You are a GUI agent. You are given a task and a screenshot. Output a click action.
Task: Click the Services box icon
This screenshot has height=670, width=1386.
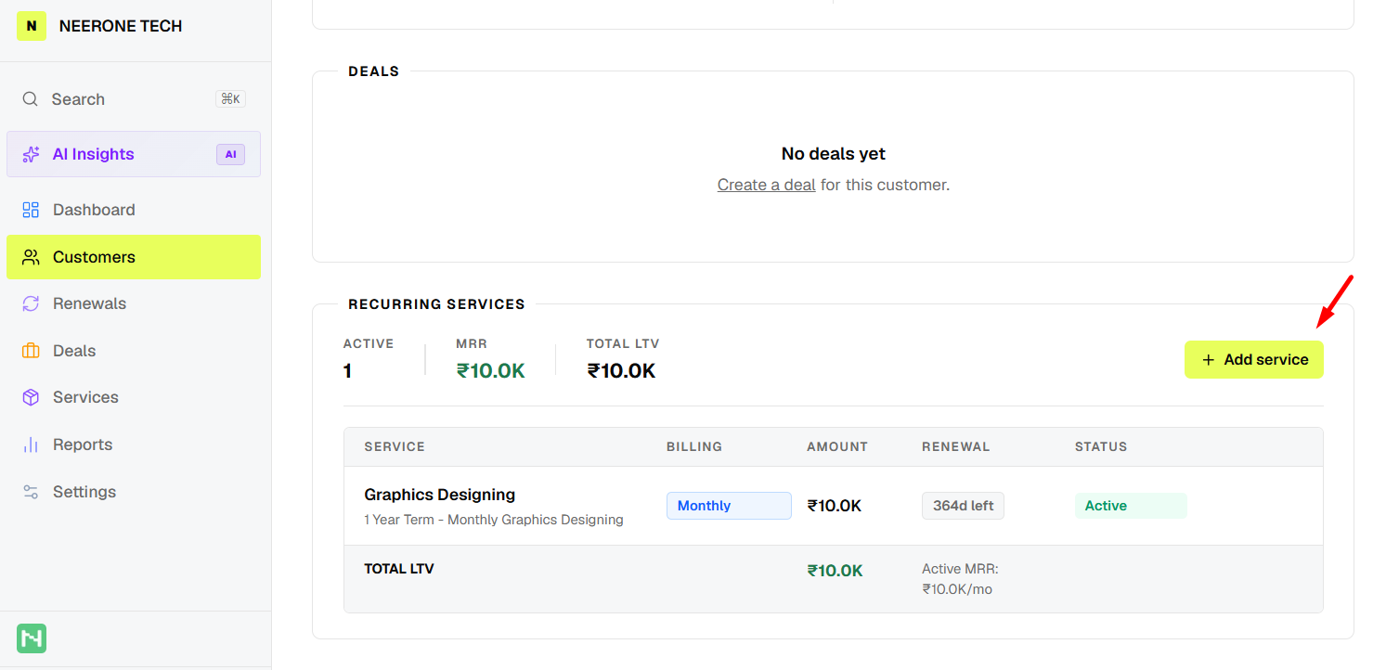point(31,397)
